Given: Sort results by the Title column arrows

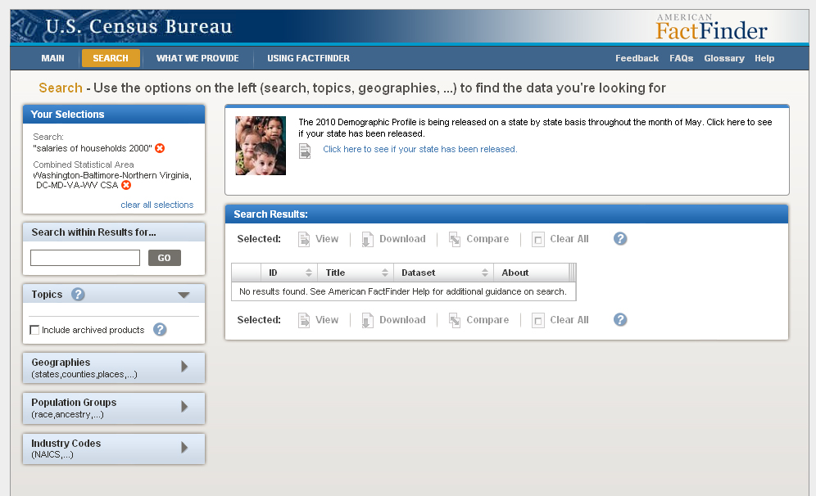Looking at the screenshot, I should (x=385, y=273).
